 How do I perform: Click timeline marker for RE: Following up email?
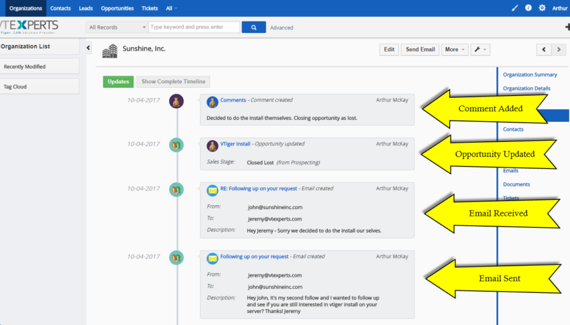(176, 190)
